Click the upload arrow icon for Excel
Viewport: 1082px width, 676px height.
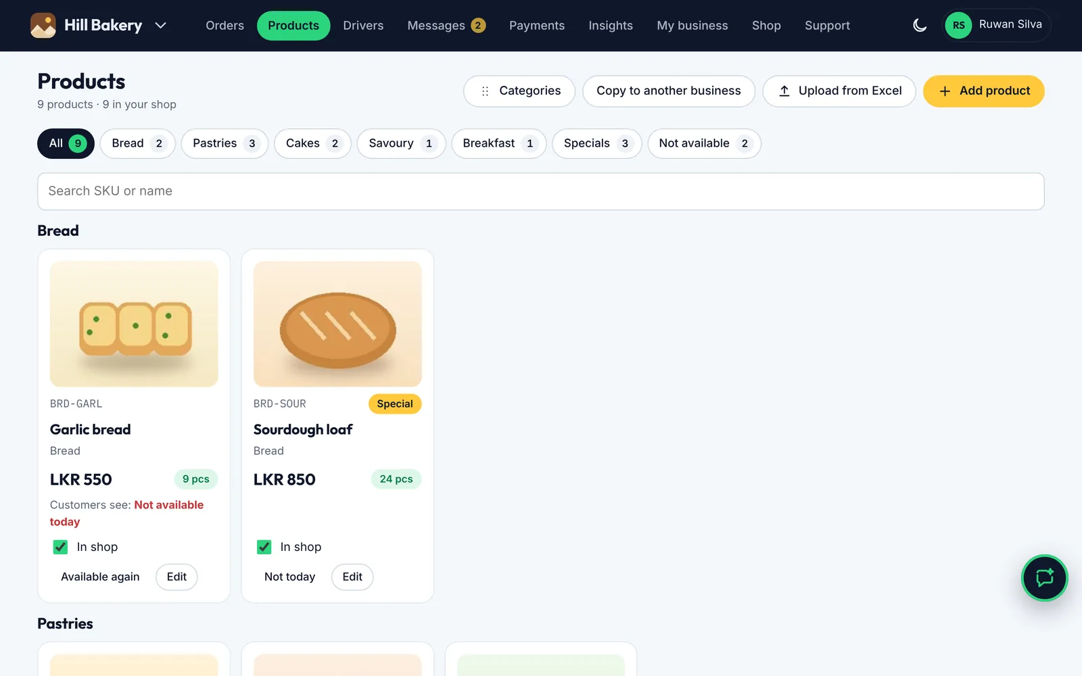(x=784, y=91)
